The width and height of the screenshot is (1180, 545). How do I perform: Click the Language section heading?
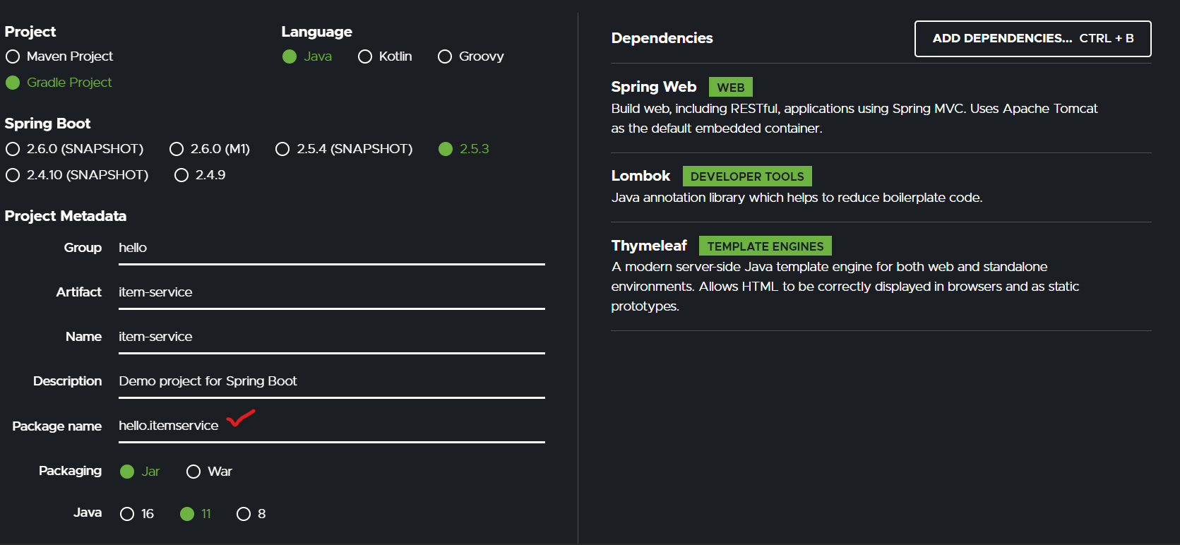[x=316, y=32]
